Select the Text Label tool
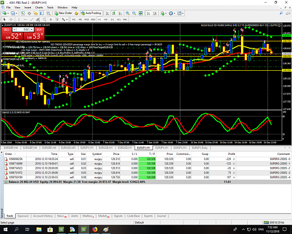Viewport: 292px width, 234px height. click(57, 19)
